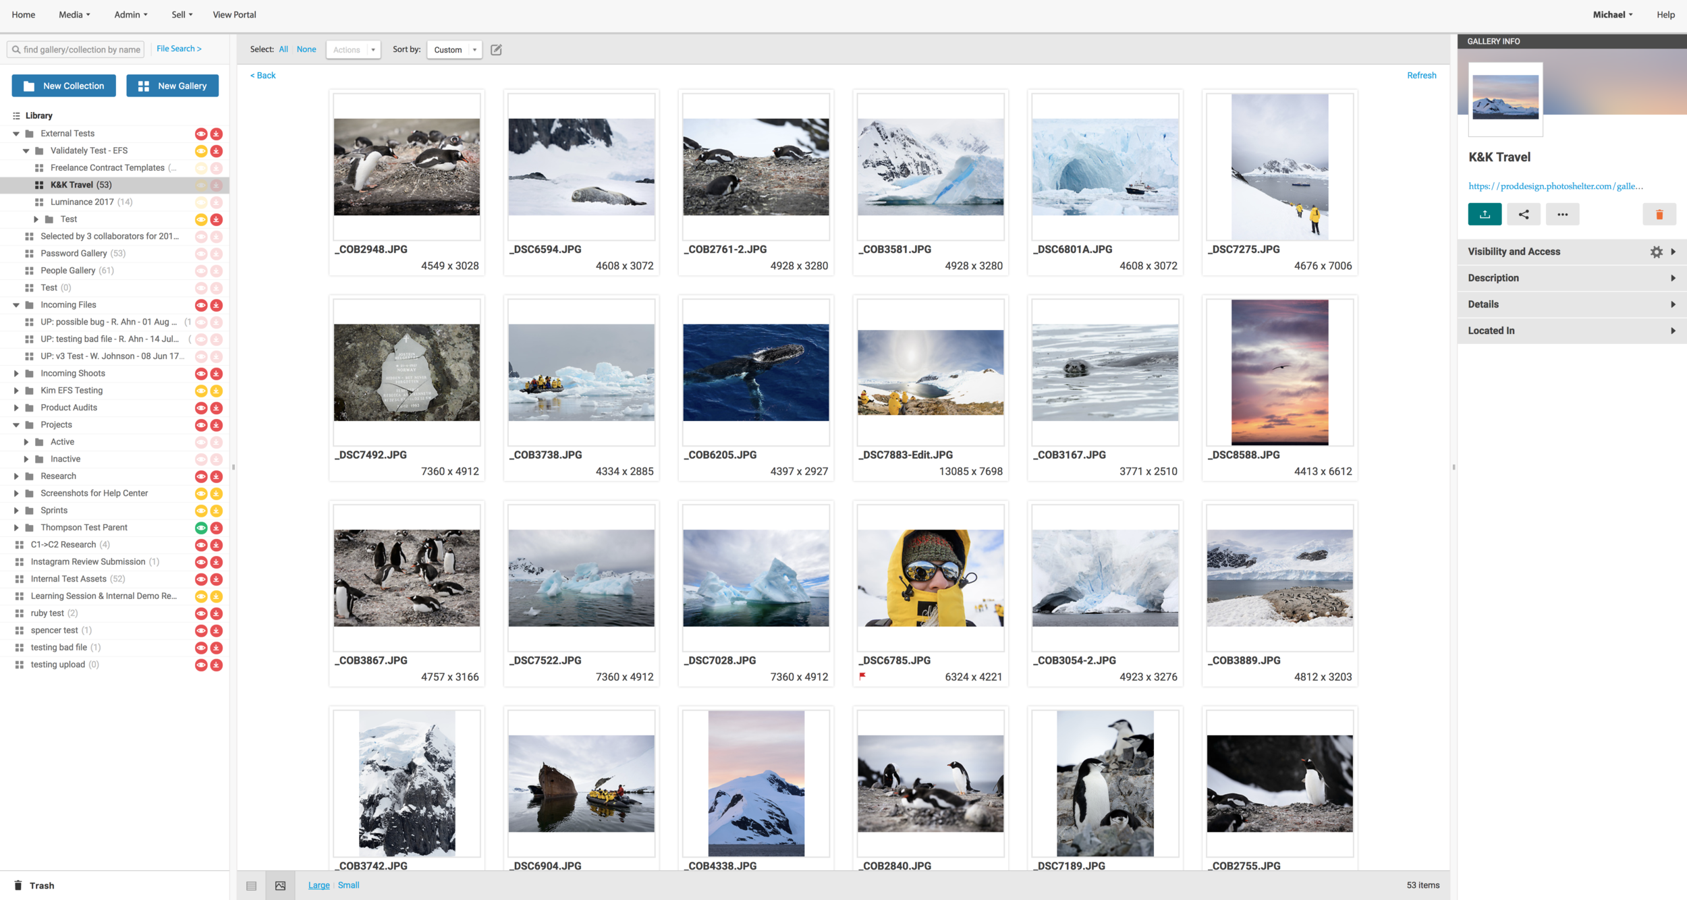Toggle select All images in gallery
This screenshot has height=900, width=1687.
[283, 49]
